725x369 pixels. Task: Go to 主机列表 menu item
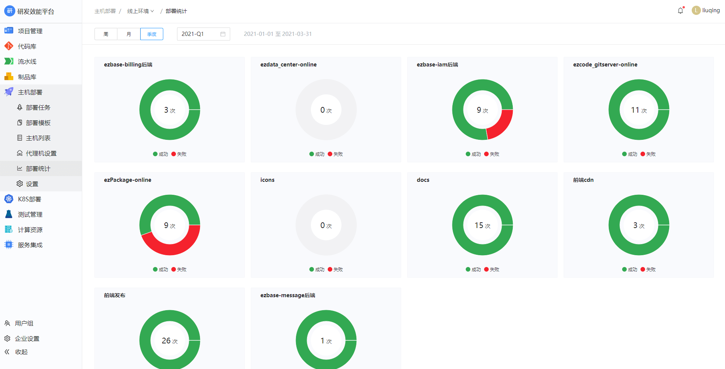[x=38, y=138]
